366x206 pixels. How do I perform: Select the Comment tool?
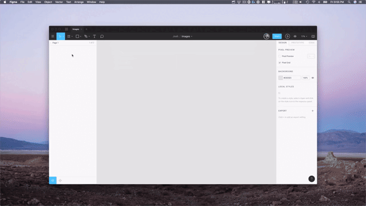coord(102,37)
